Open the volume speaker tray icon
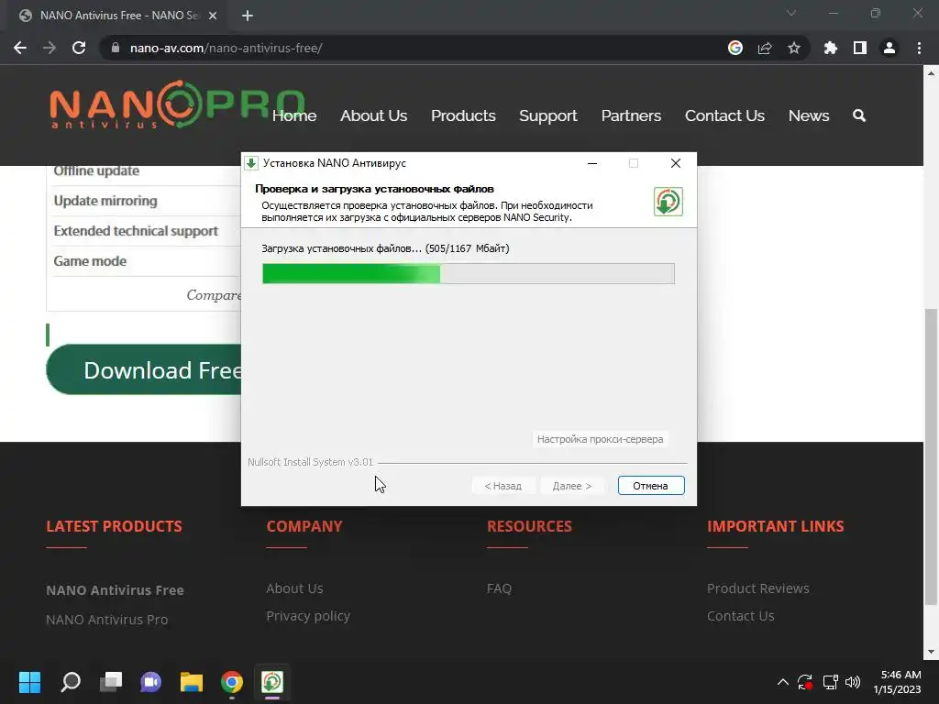The height and width of the screenshot is (704, 939). coord(853,682)
